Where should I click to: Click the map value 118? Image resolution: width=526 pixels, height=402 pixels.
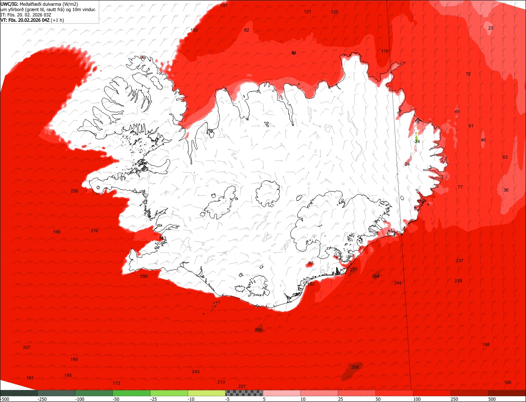coord(385,51)
